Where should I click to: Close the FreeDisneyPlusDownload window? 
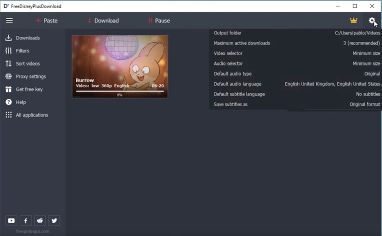pos(372,6)
